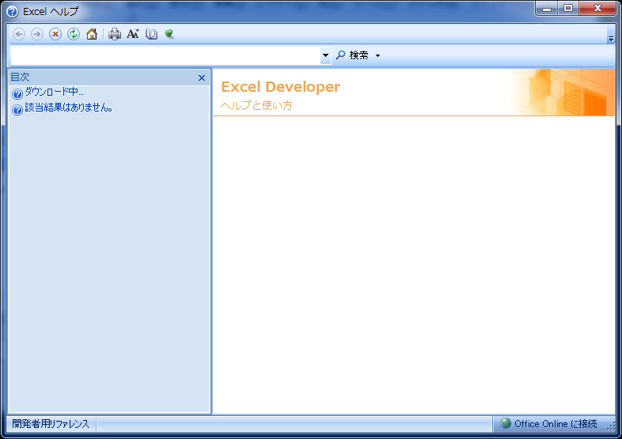Click the 目次 pane header label

click(20, 77)
